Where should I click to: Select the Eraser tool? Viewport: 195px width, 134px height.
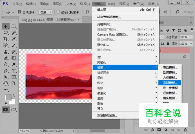point(5,58)
